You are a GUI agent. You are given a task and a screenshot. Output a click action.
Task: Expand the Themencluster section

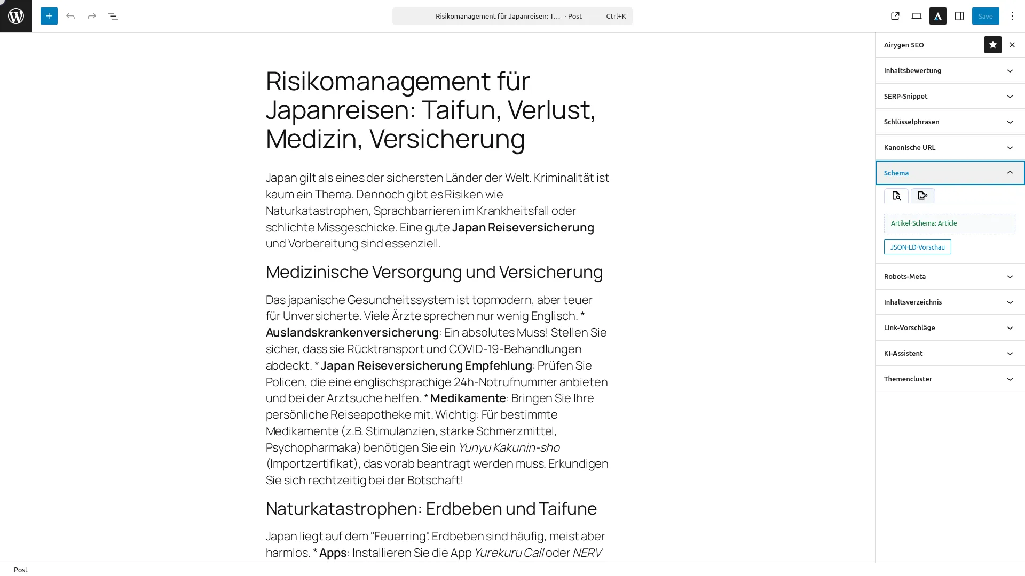coord(950,379)
